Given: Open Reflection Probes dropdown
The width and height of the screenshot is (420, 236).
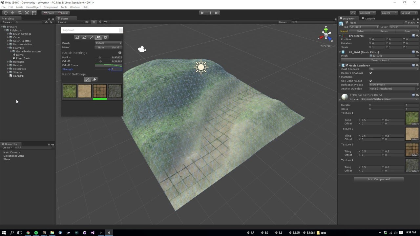Looking at the screenshot, I should [394, 85].
